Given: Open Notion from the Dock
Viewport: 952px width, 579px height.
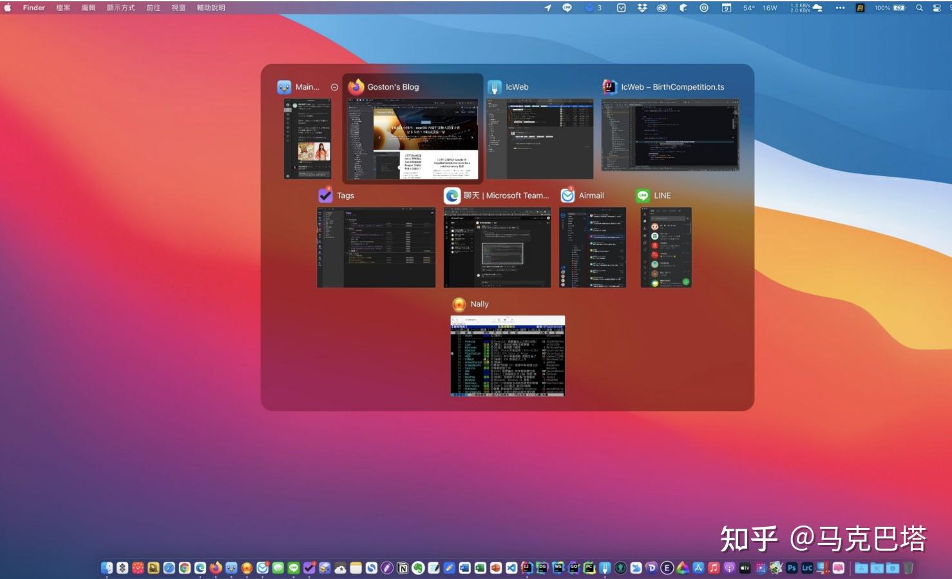Looking at the screenshot, I should tap(403, 568).
